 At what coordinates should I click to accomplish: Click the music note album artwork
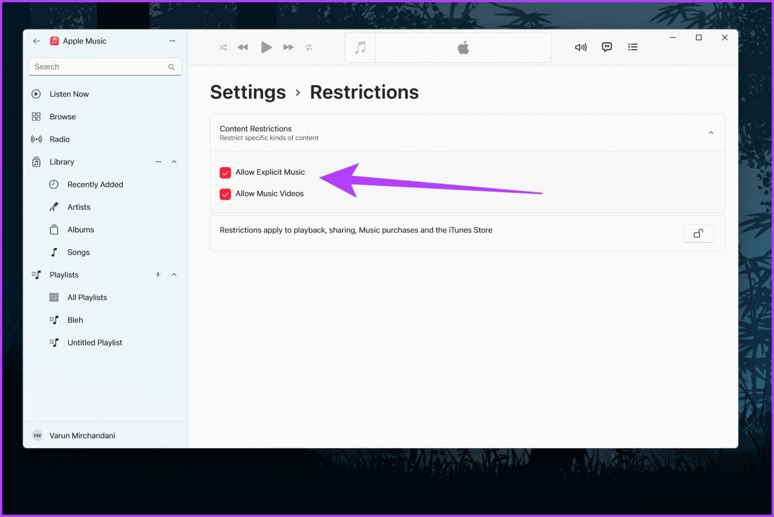click(x=360, y=48)
